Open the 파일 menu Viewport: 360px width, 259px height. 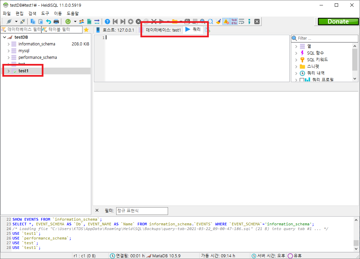[x=7, y=13]
